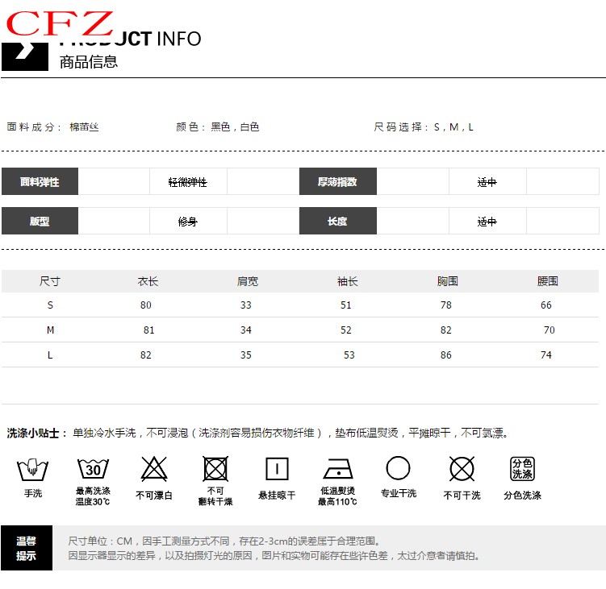This screenshot has height=589, width=606.
Task: Click the 30°C max wash temperature icon
Action: 93,468
